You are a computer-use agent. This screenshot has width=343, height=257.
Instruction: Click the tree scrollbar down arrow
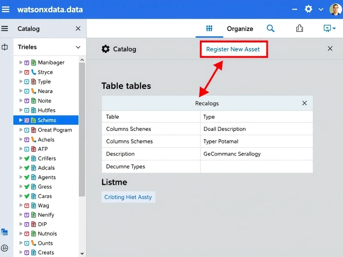[x=82, y=254]
